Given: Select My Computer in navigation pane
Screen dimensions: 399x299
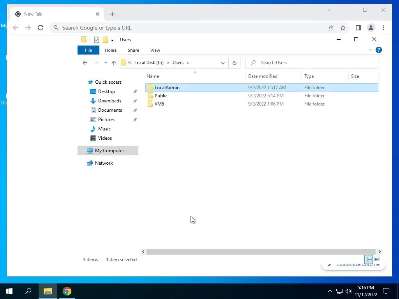Looking at the screenshot, I should 108,151.
